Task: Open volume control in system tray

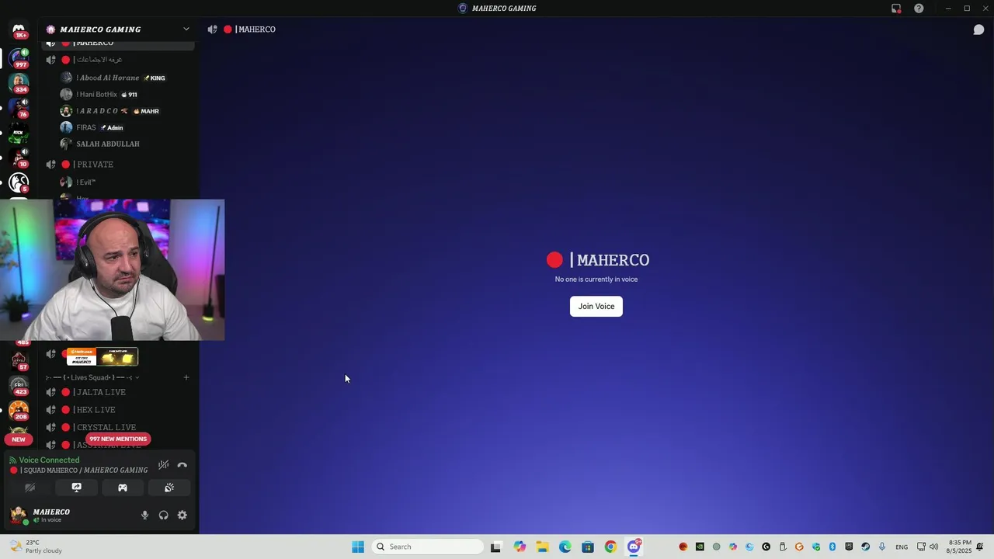Action: (933, 547)
